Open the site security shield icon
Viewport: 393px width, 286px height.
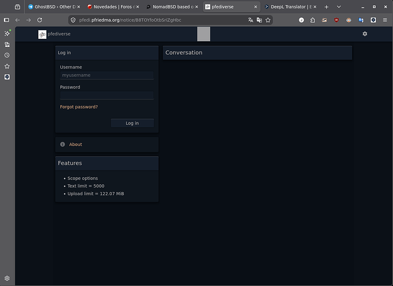coord(73,20)
